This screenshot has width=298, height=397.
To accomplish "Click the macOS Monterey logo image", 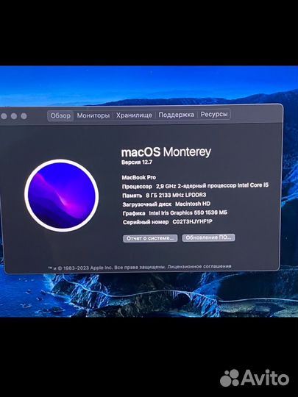I will tap(62, 196).
